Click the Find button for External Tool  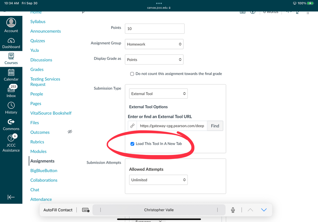[x=215, y=126]
